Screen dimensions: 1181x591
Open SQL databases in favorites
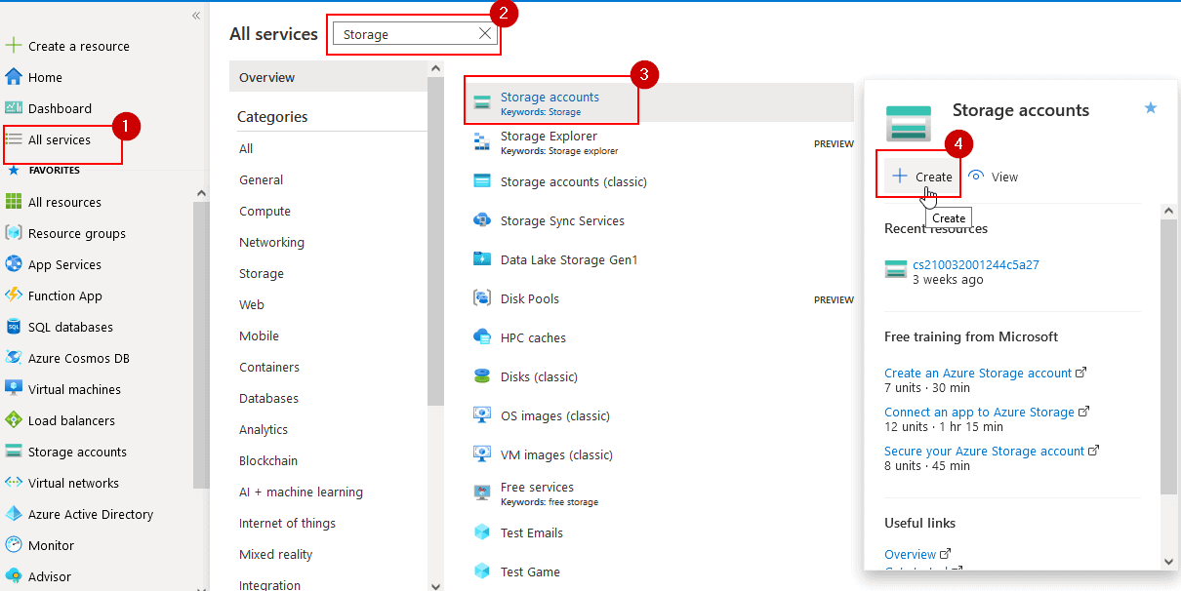coord(70,327)
